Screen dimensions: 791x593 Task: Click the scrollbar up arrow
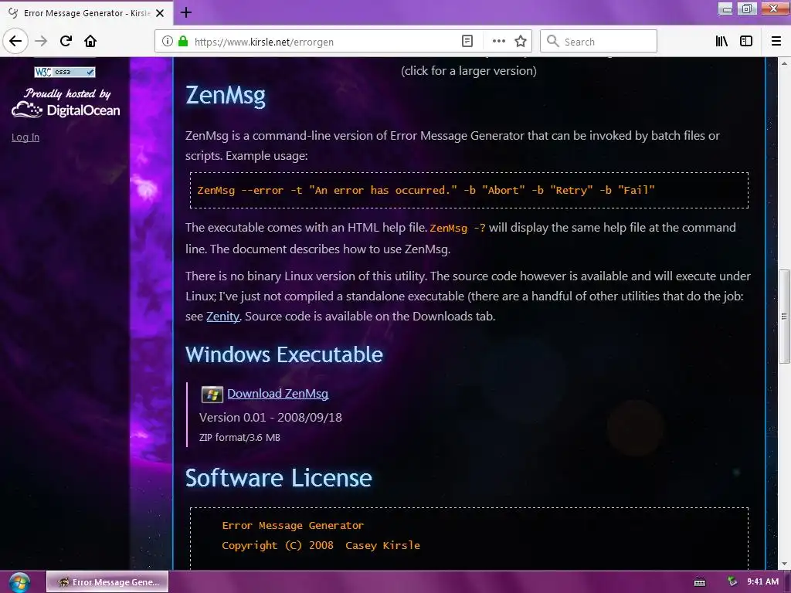[784, 63]
